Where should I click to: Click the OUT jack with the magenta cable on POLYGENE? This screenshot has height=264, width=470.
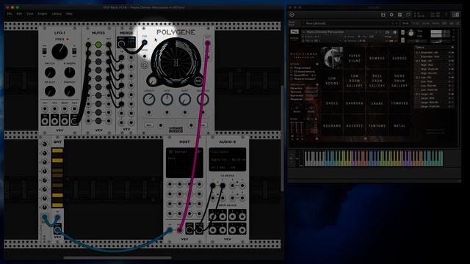coord(207,43)
